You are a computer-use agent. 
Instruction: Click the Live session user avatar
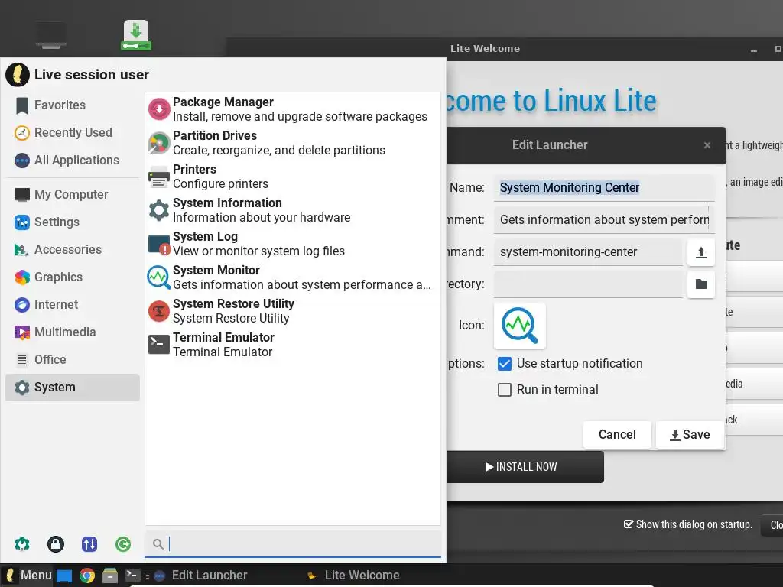point(18,75)
